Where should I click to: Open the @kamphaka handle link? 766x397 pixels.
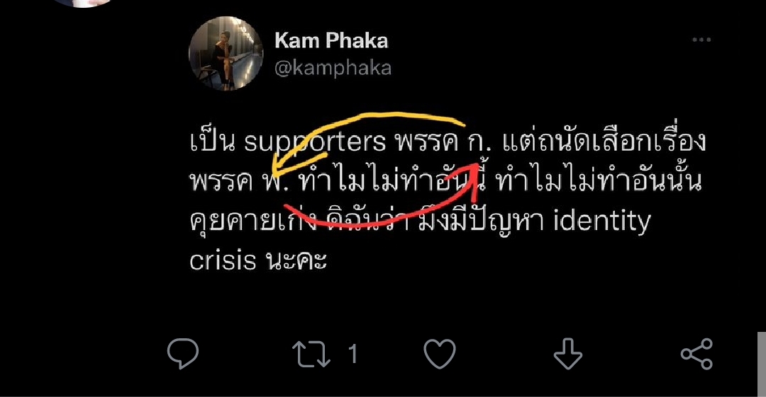pyautogui.click(x=333, y=68)
